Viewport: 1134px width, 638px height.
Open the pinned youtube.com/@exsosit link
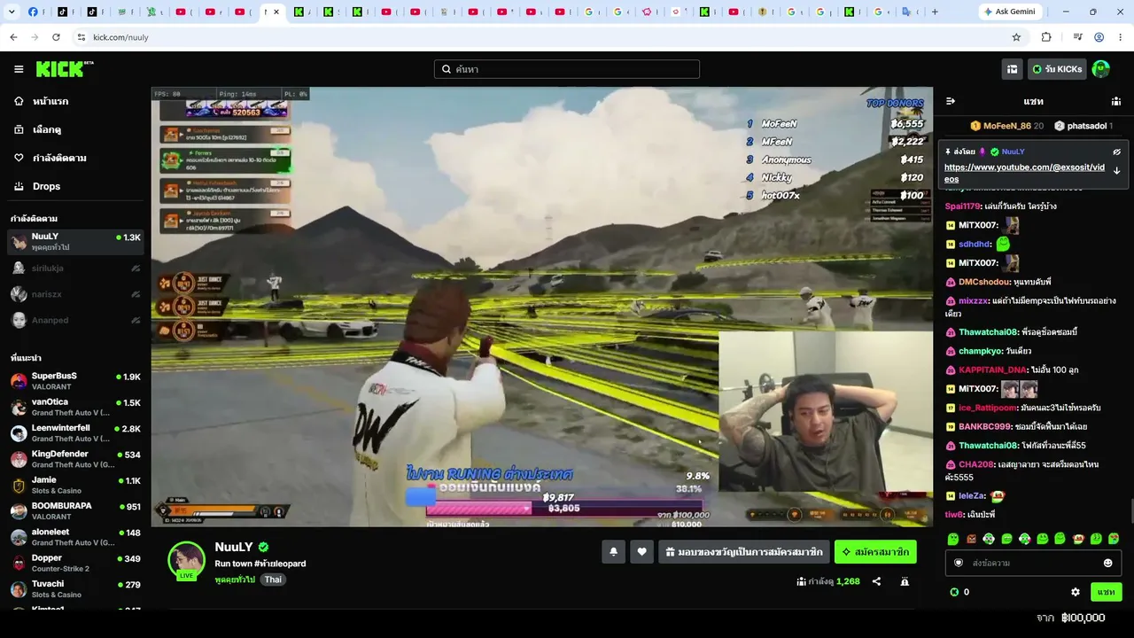(x=1024, y=173)
